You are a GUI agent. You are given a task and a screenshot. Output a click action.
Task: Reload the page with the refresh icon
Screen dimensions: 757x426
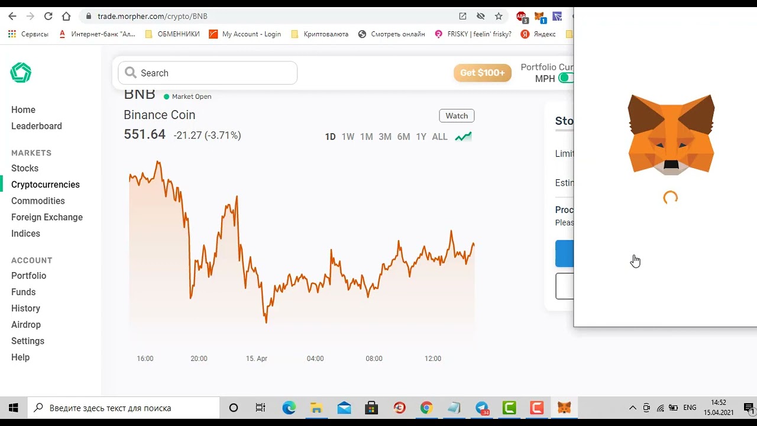(x=48, y=17)
